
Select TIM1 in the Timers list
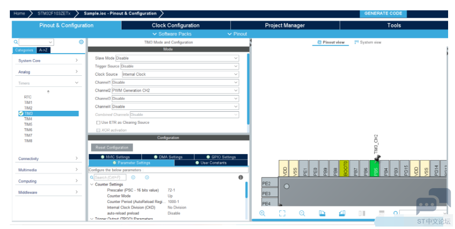(28, 102)
